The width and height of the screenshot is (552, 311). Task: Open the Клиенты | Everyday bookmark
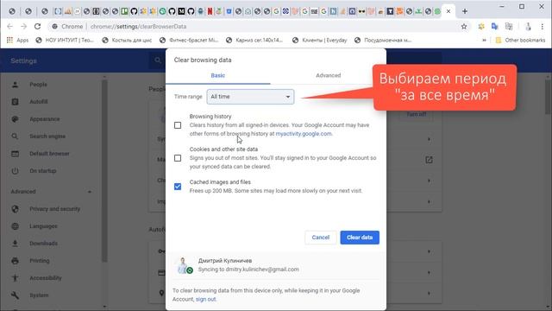pyautogui.click(x=320, y=41)
